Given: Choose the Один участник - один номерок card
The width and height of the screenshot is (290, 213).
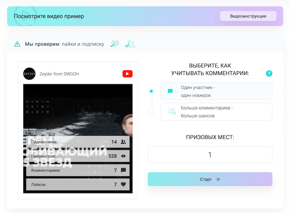Looking at the screenshot, I should (x=217, y=91).
